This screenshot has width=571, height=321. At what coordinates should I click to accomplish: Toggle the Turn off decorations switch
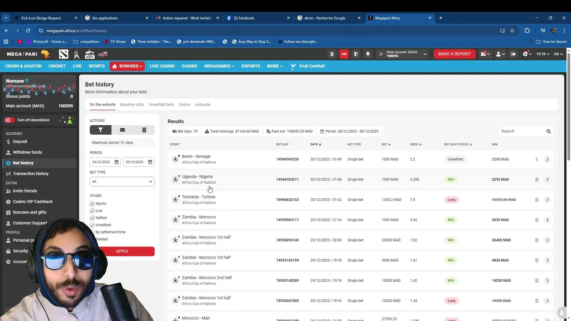coord(10,120)
